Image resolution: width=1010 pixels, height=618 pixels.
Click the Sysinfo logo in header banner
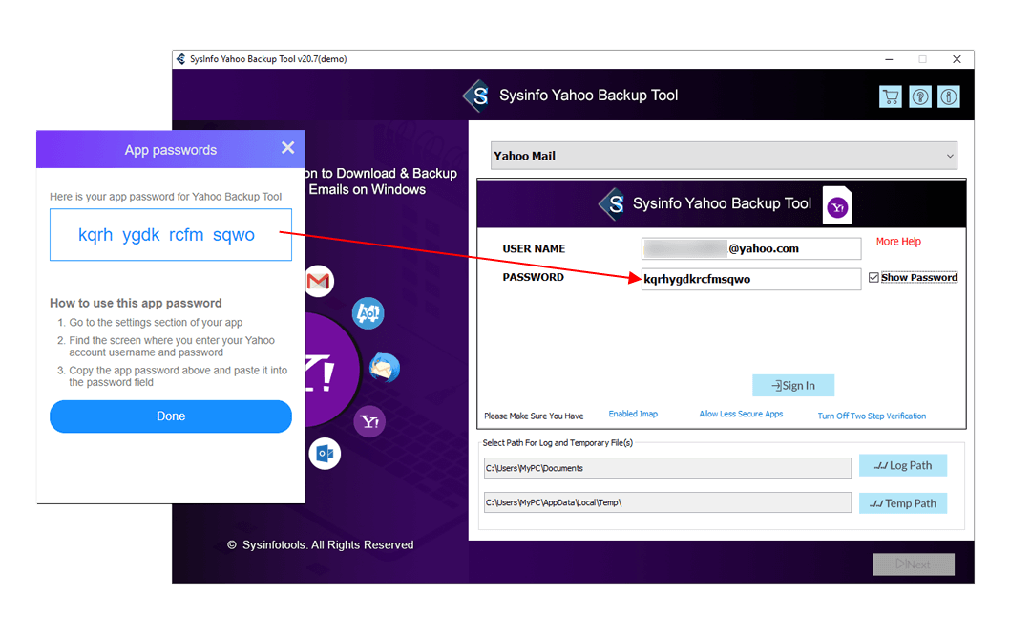tap(476, 96)
